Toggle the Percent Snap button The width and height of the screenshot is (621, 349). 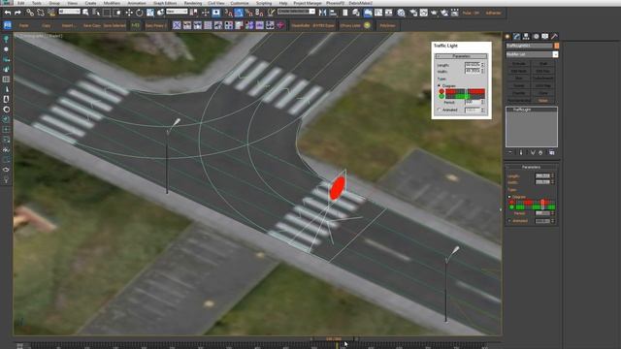[248, 13]
